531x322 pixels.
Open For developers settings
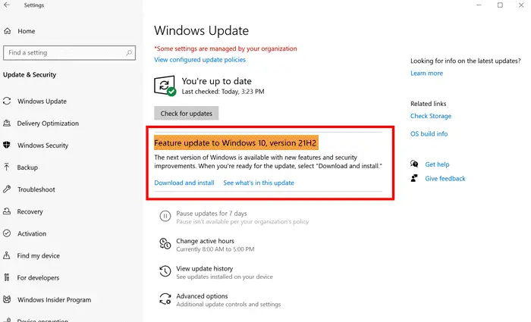click(x=38, y=278)
